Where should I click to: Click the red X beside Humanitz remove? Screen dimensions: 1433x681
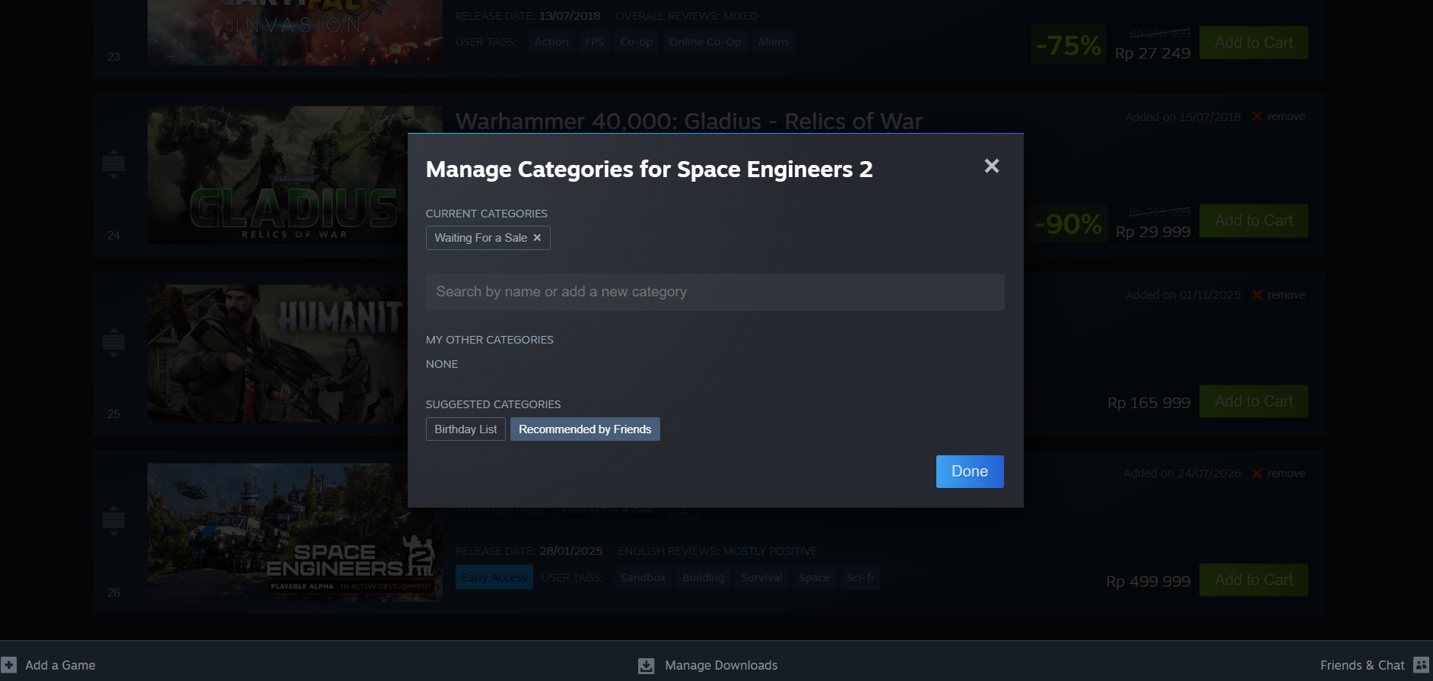(1257, 295)
